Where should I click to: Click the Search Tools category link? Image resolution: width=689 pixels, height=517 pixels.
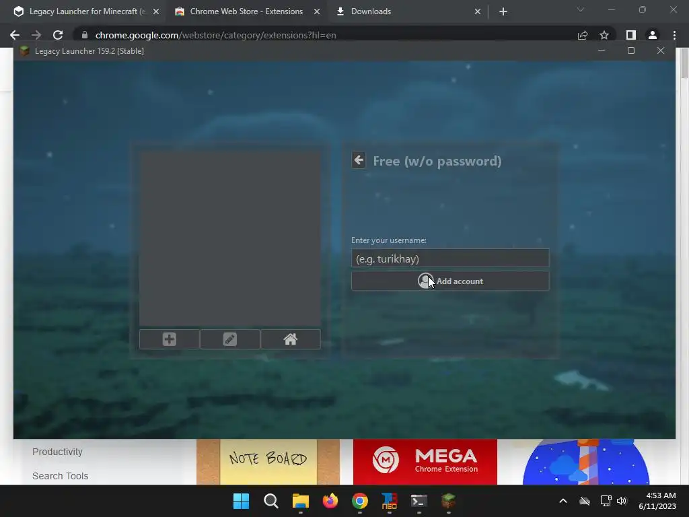tap(60, 476)
